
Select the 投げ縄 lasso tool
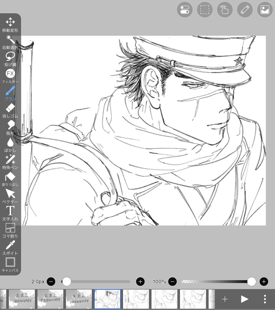click(x=10, y=59)
